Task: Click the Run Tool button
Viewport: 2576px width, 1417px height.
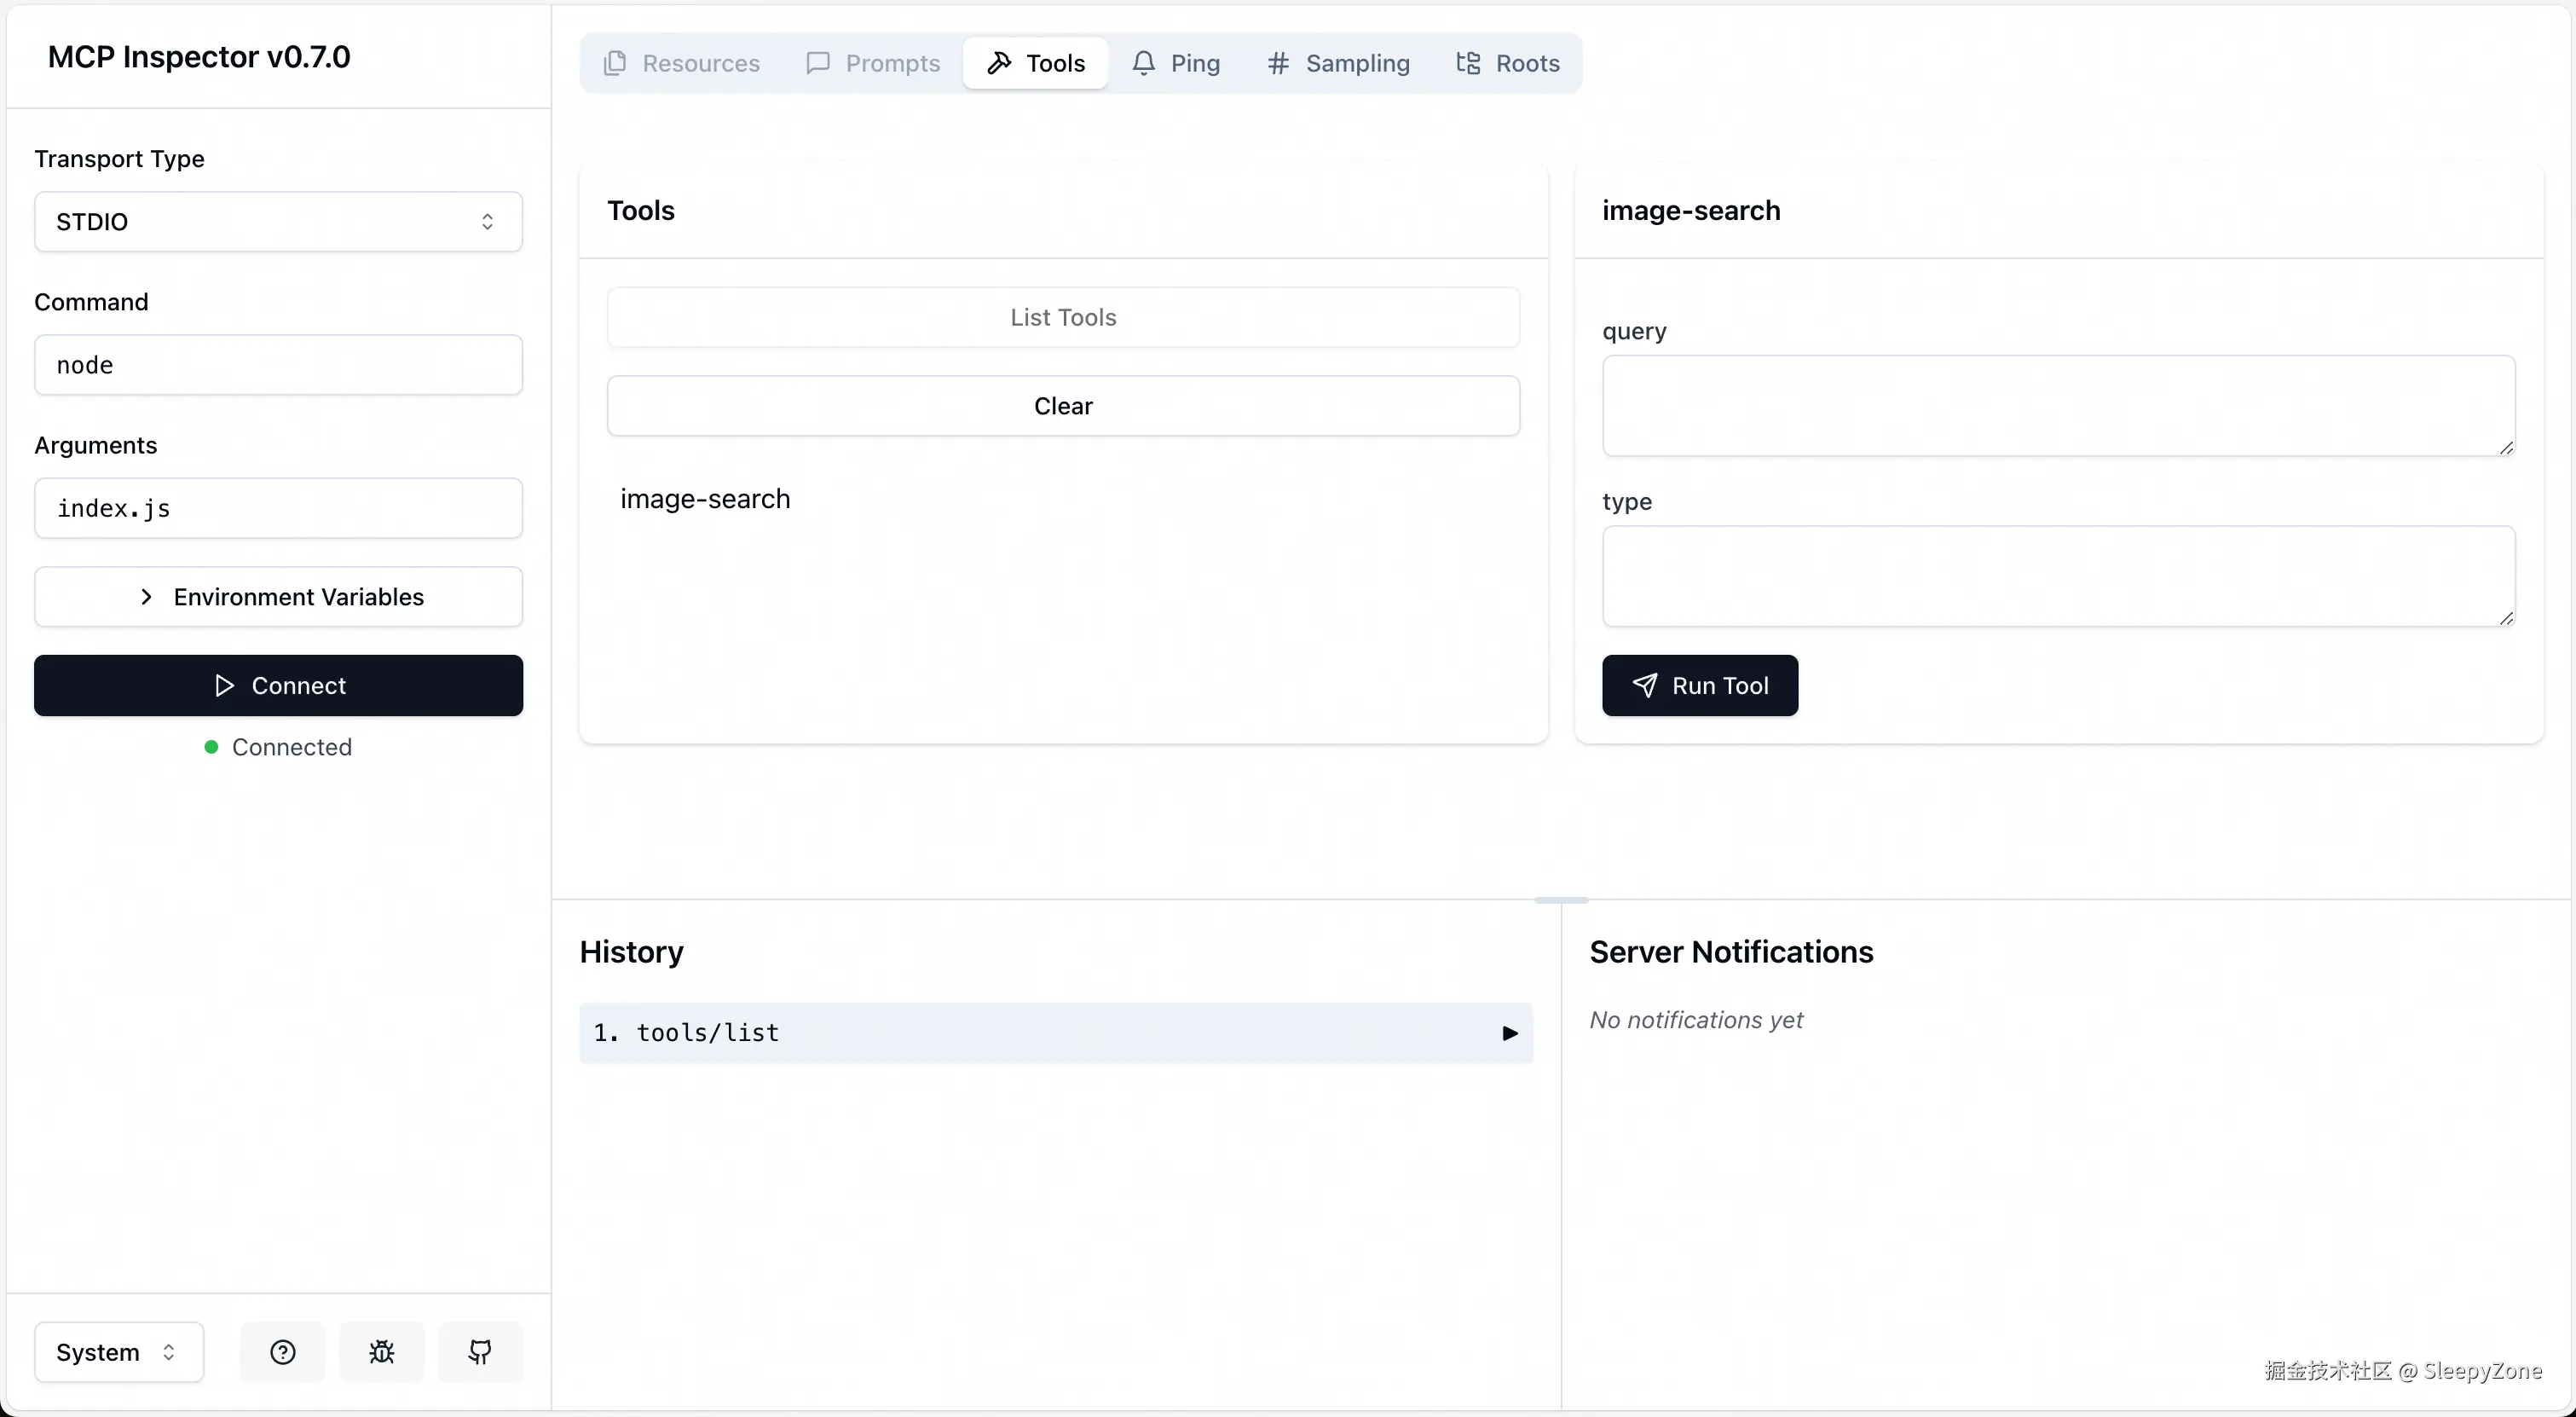Action: (x=1699, y=685)
